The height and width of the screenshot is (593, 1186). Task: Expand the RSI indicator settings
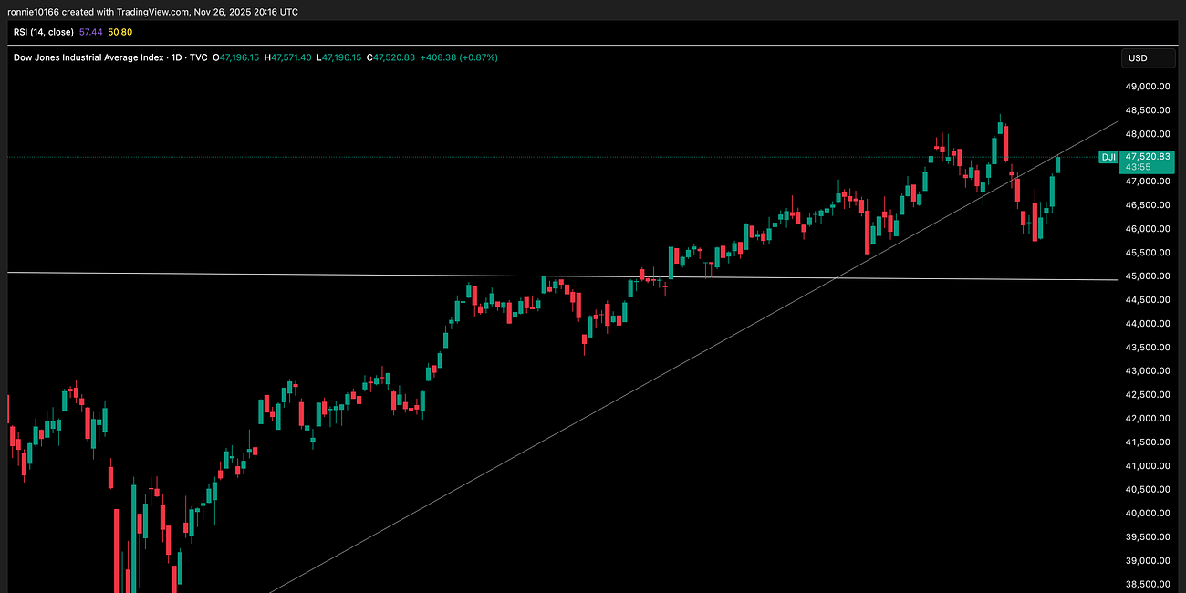point(169,32)
